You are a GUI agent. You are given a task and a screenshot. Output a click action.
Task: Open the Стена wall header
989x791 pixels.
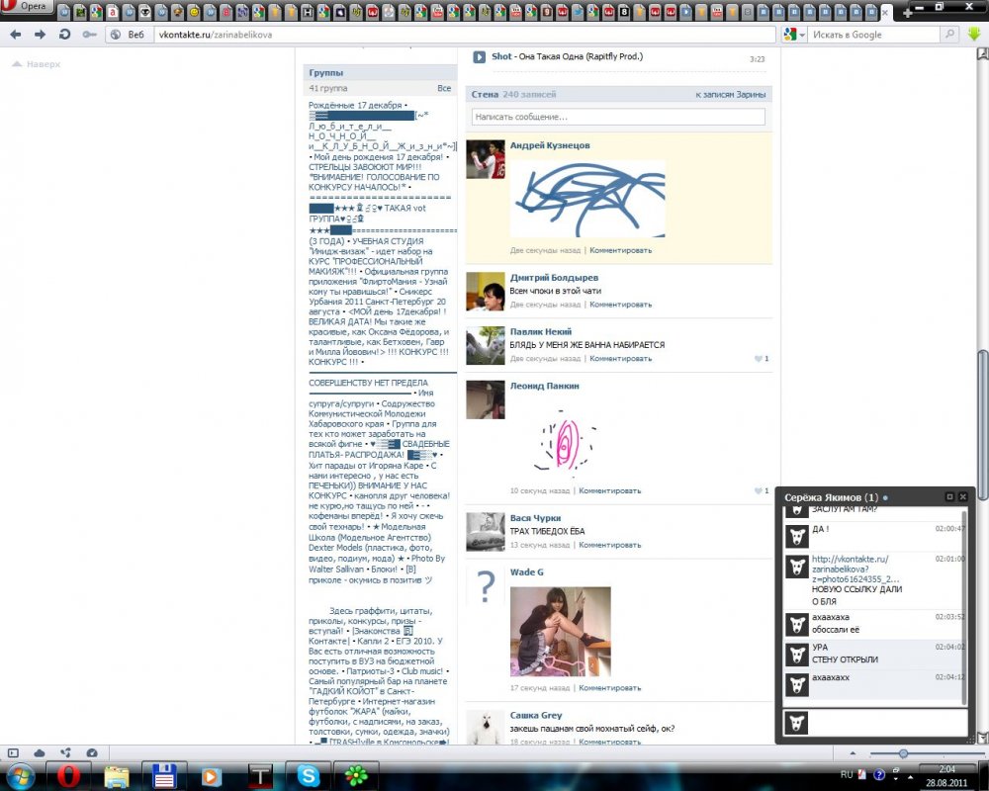click(485, 94)
